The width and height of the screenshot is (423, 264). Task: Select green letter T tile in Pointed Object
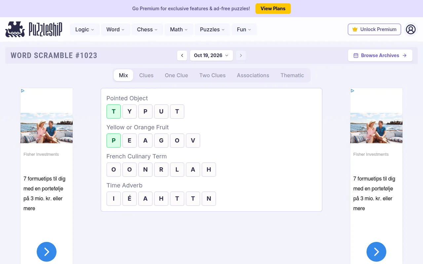click(114, 112)
